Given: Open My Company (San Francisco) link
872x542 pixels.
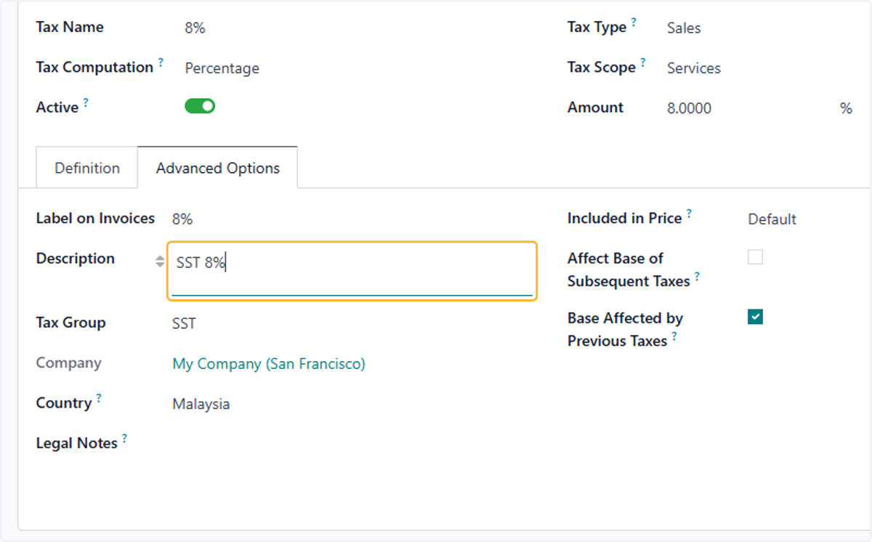Looking at the screenshot, I should click(269, 364).
